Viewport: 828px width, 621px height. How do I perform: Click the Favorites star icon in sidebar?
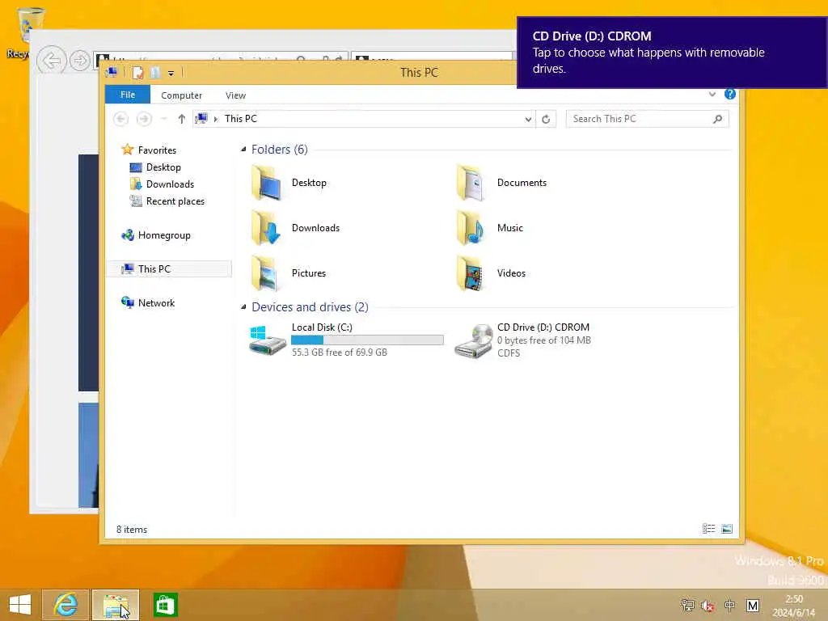pos(127,150)
